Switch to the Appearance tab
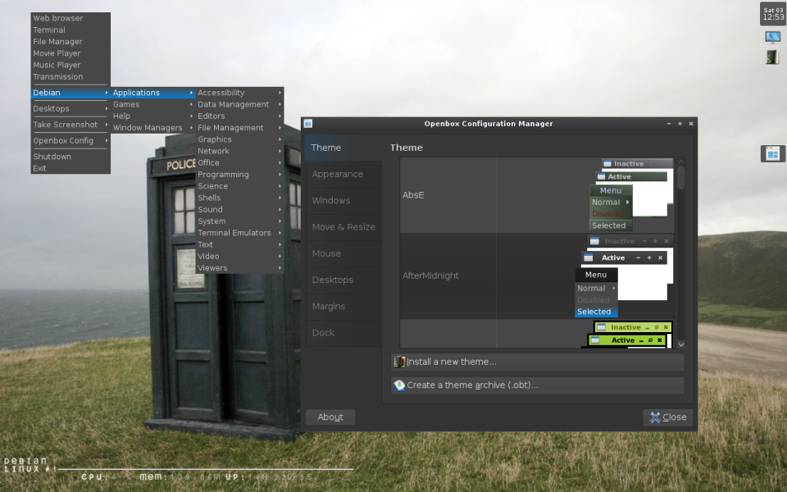 coord(343,174)
